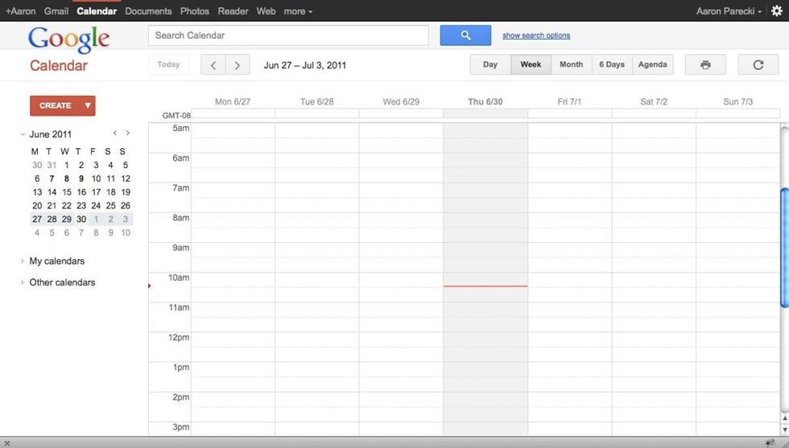
Task: Click the Tue 6/28 column header
Action: click(317, 101)
